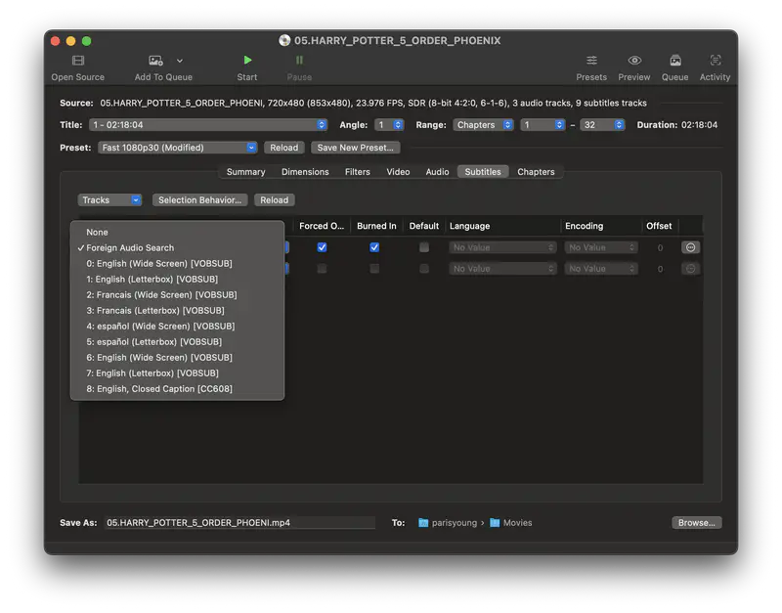The image size is (782, 613).
Task: Click the Save As filename field
Action: pos(241,522)
